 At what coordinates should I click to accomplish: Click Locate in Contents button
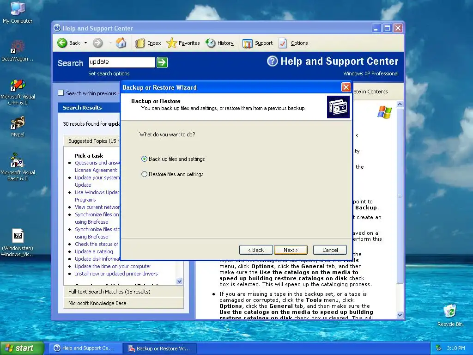click(370, 92)
